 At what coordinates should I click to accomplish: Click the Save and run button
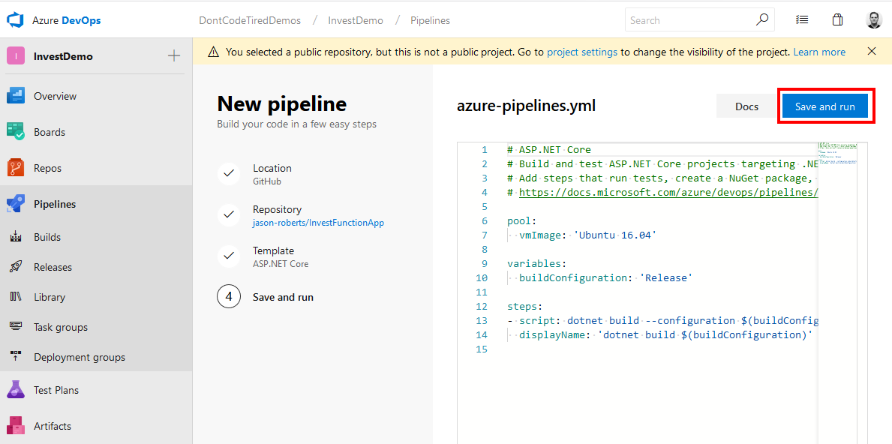pos(826,106)
